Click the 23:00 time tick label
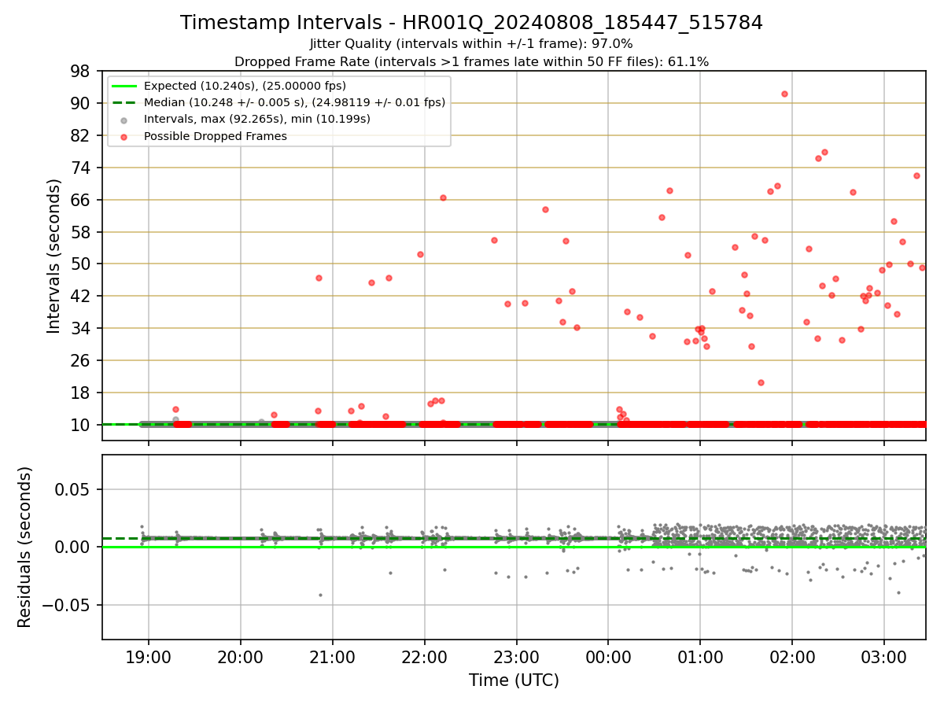The height and width of the screenshot is (708, 944). (x=516, y=656)
